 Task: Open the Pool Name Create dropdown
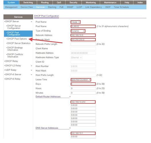(75, 22)
